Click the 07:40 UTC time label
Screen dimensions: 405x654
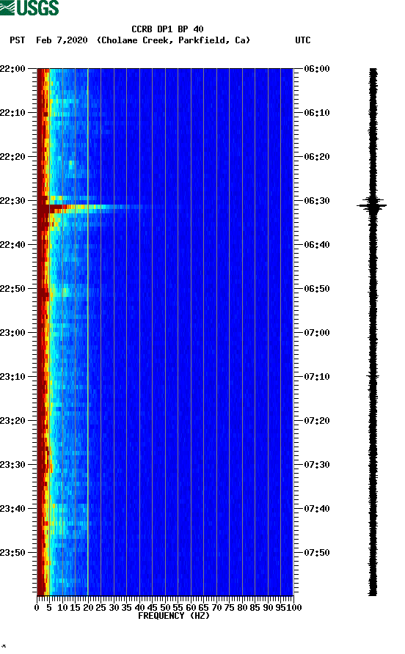click(317, 509)
